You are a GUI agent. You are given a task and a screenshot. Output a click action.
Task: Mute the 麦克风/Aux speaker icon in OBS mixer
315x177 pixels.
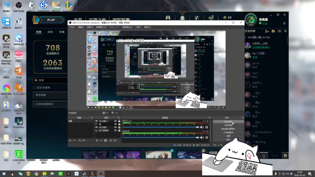[x=202, y=127]
